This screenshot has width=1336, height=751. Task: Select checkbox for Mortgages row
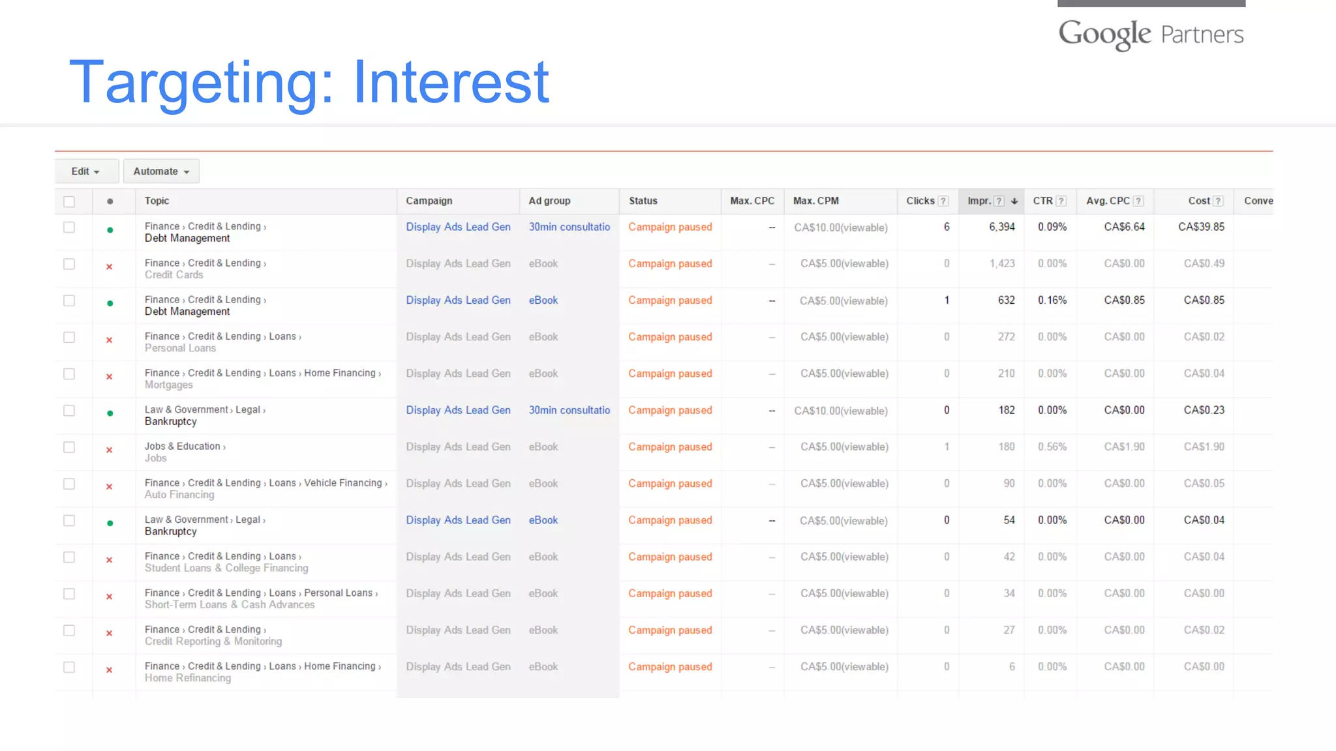pos(69,374)
